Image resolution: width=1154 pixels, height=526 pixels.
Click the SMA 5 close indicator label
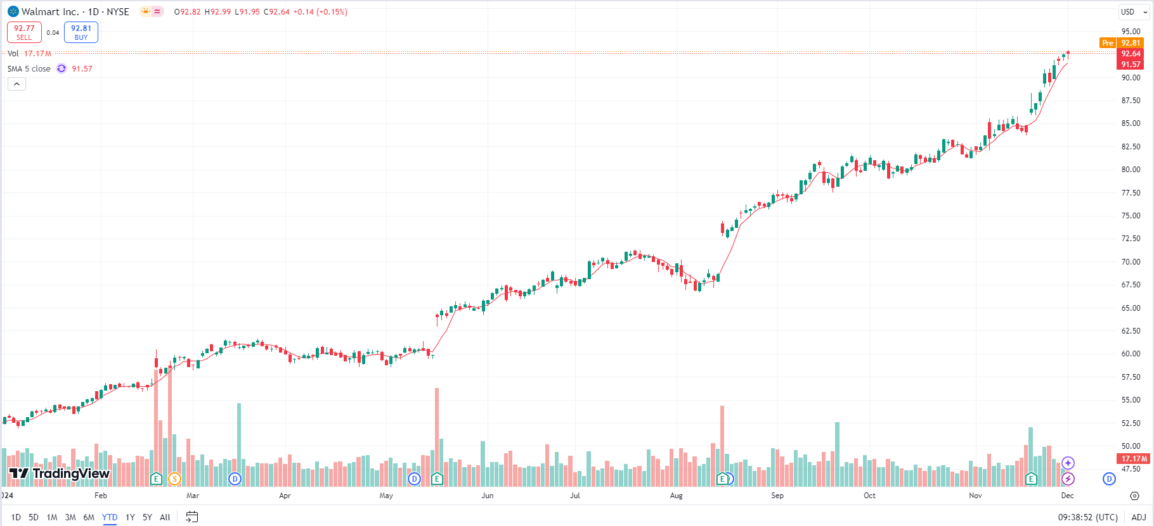click(x=29, y=68)
